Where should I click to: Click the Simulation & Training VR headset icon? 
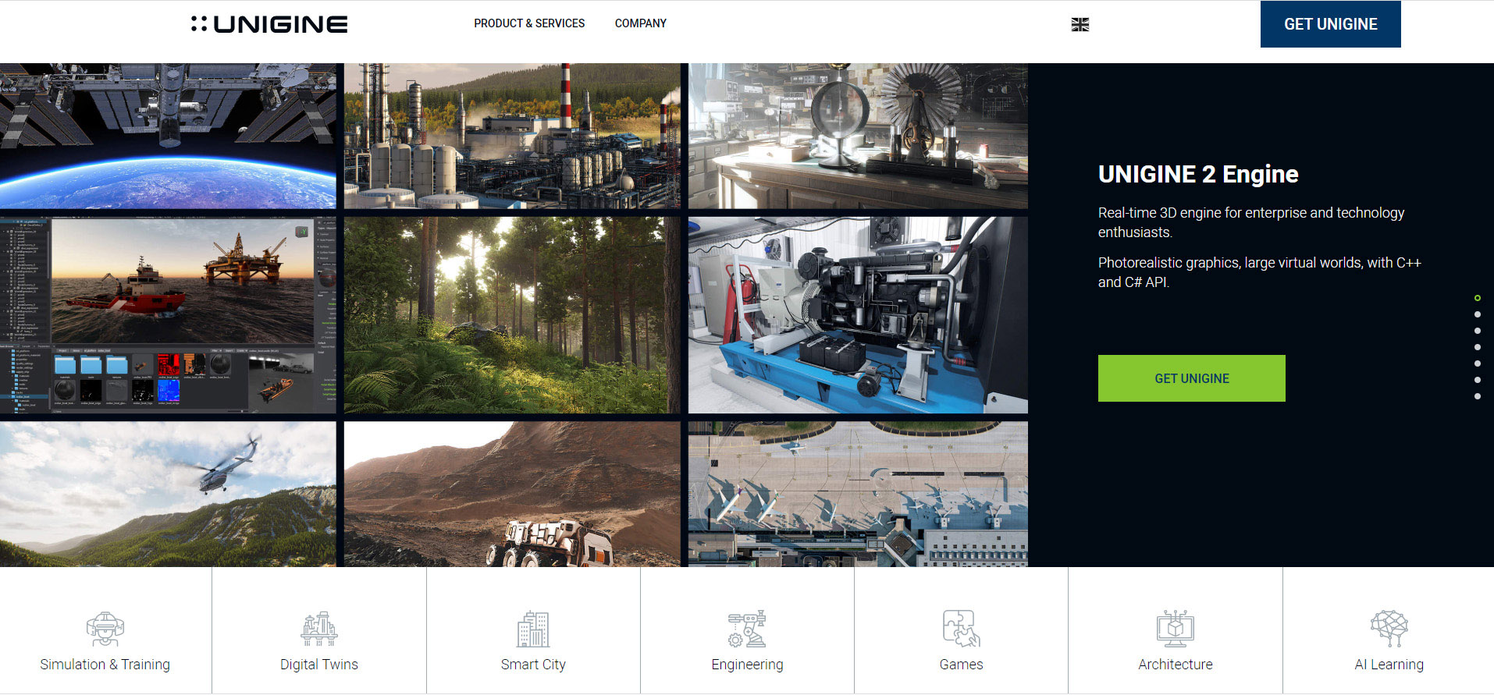(105, 629)
